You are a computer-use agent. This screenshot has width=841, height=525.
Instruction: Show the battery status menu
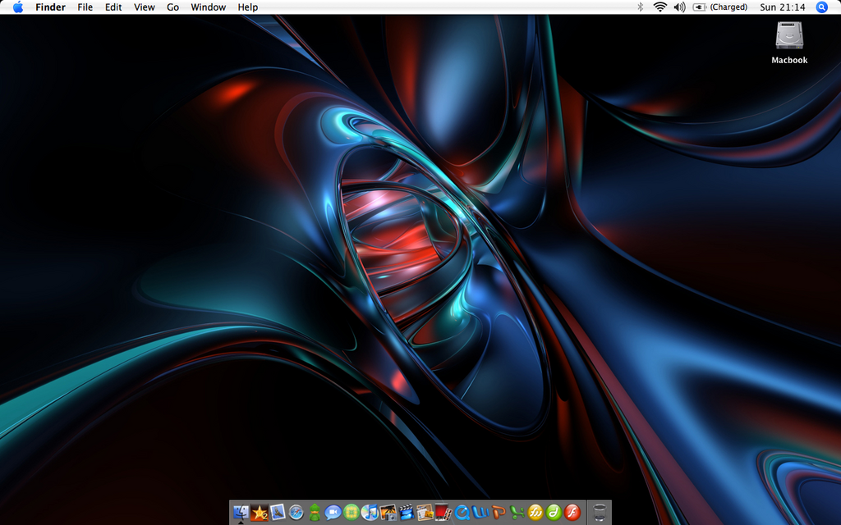700,7
